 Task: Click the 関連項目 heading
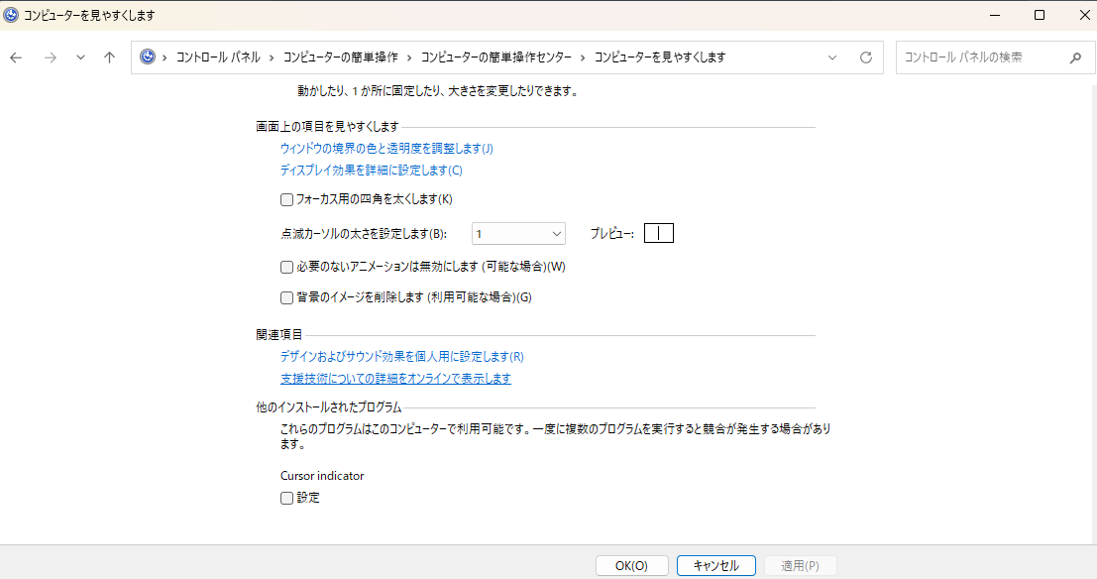pos(279,335)
